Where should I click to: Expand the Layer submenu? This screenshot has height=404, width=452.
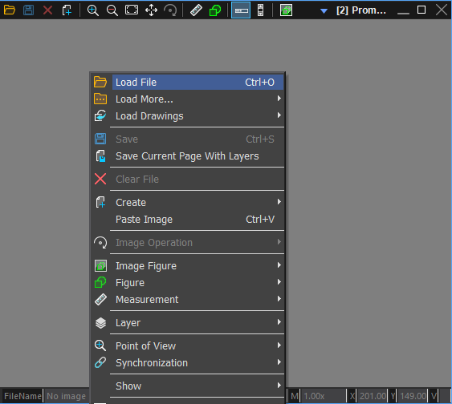pos(187,322)
